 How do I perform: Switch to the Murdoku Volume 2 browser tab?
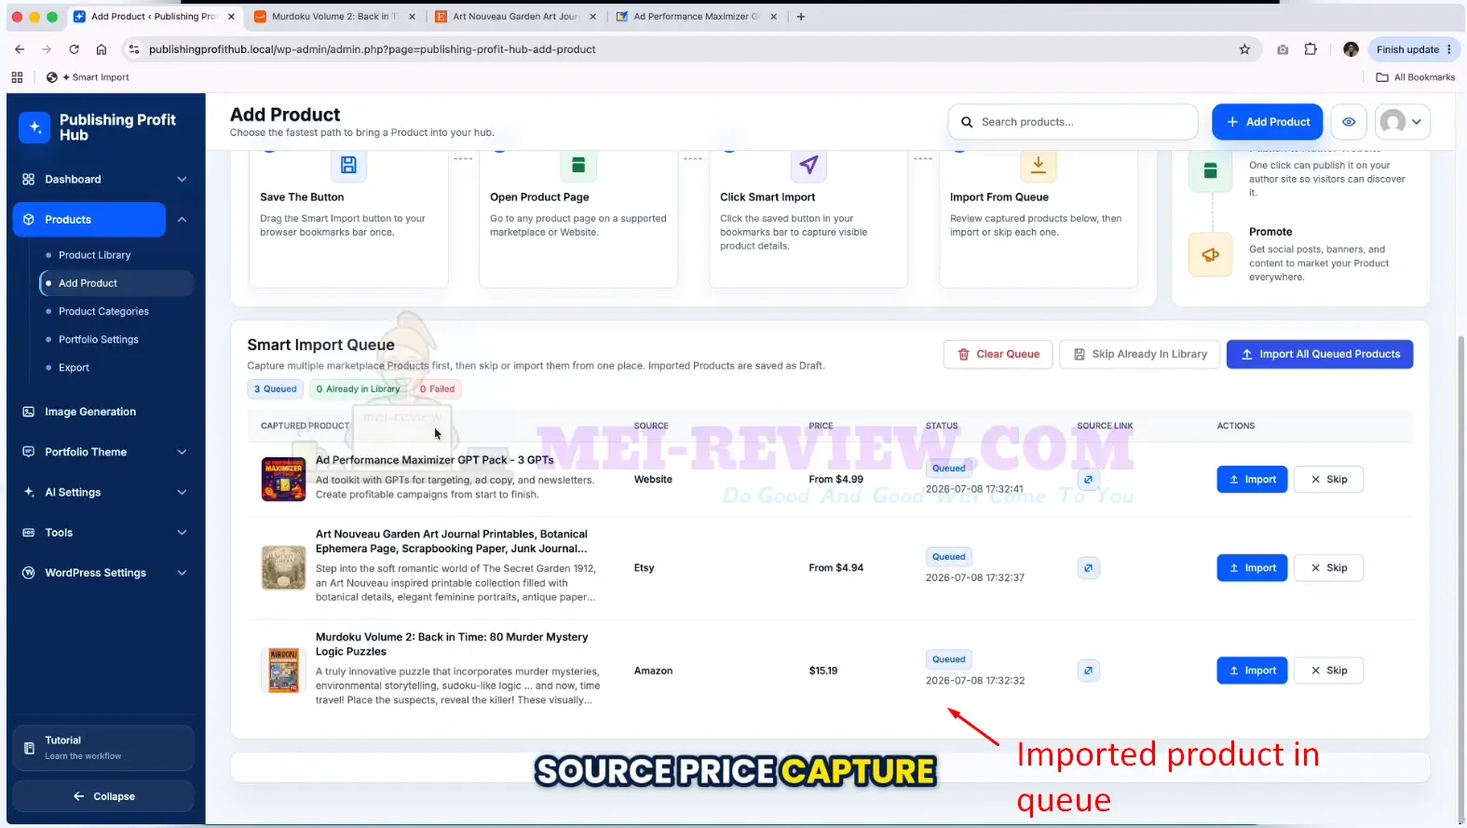(x=334, y=17)
